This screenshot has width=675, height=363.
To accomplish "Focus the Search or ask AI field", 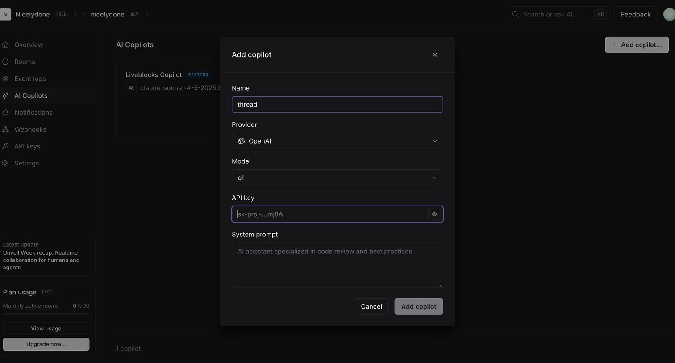I will pyautogui.click(x=559, y=14).
